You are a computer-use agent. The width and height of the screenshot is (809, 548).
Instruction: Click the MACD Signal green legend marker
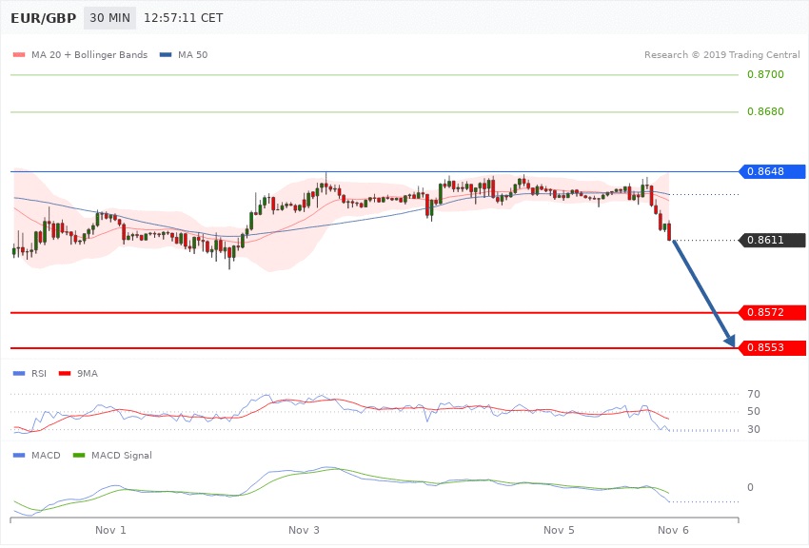coord(78,456)
